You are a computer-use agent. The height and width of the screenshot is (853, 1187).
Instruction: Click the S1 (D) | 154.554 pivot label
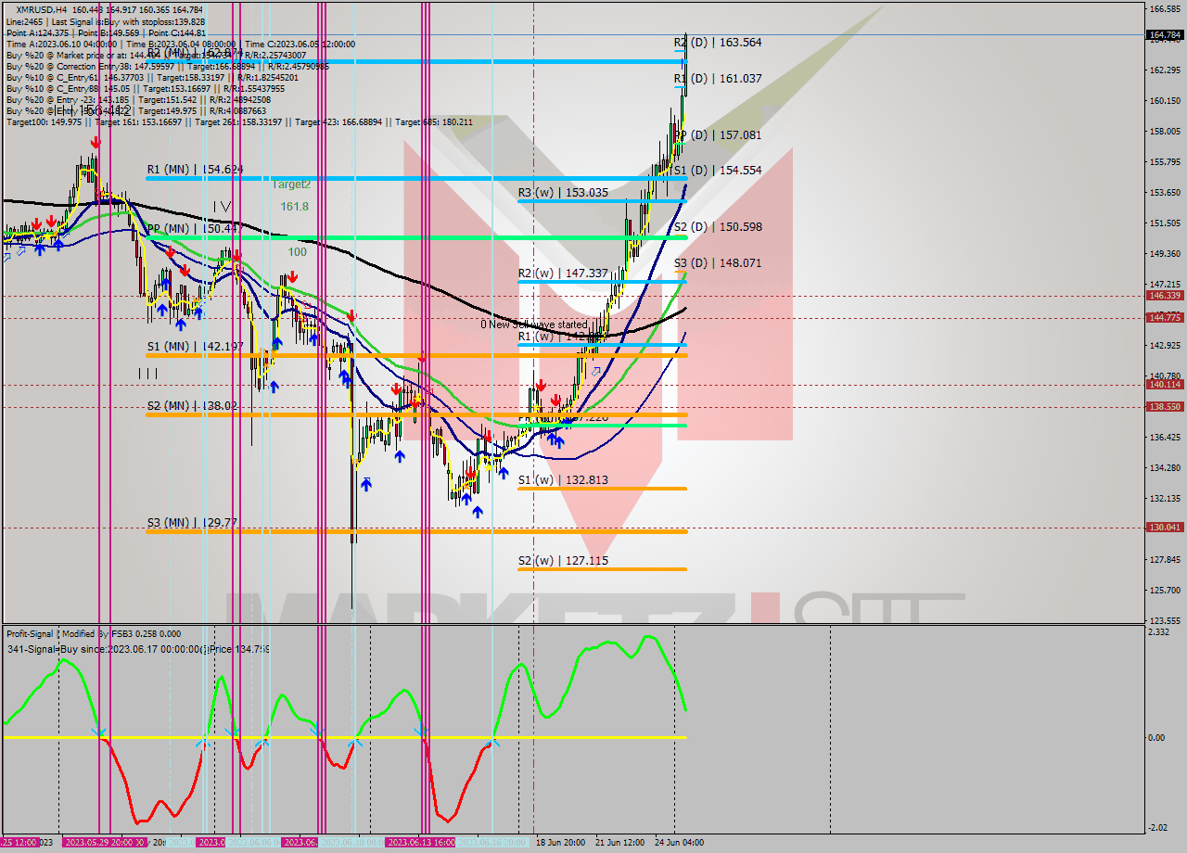tap(717, 171)
